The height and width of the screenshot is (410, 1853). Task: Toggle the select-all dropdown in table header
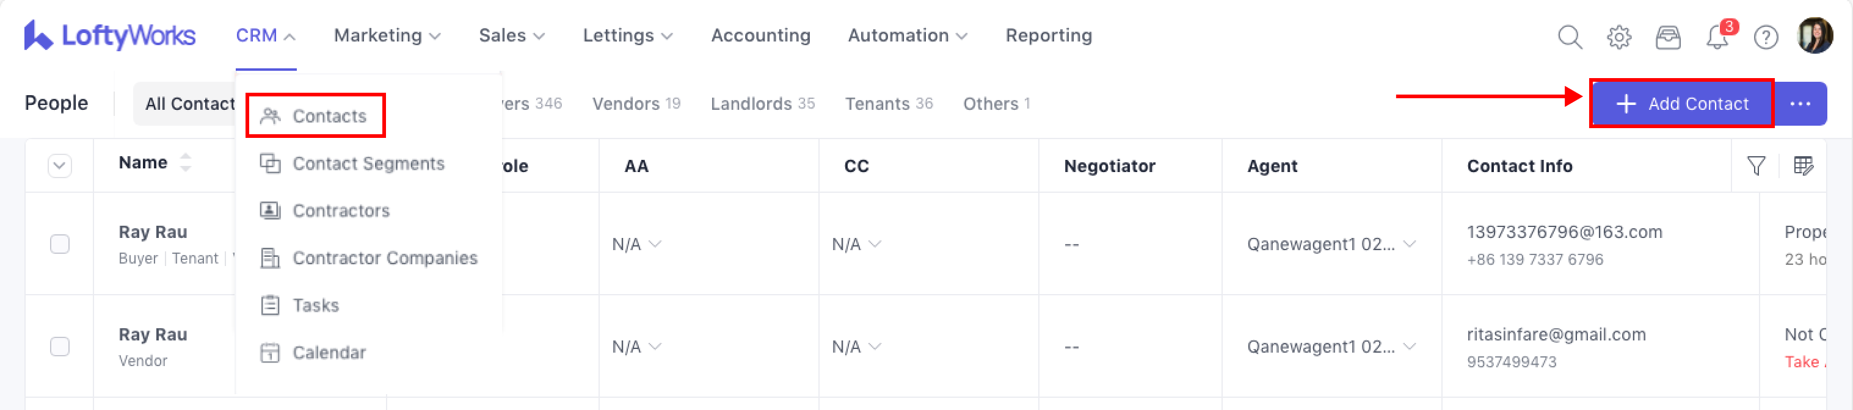60,166
